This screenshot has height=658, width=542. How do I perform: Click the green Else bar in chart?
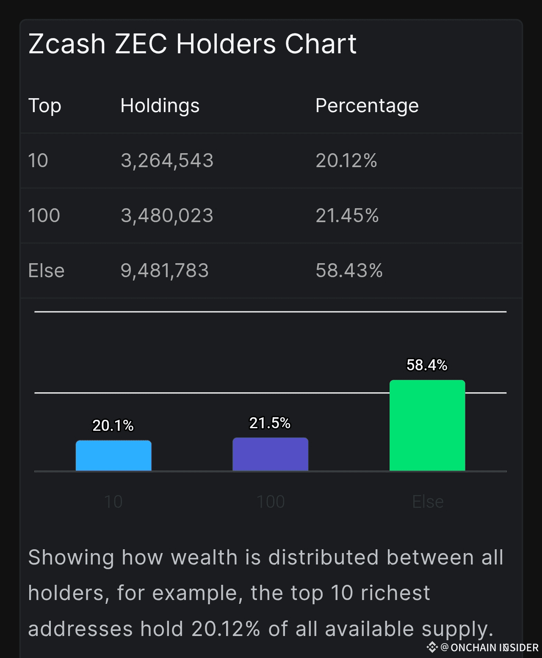[427, 425]
